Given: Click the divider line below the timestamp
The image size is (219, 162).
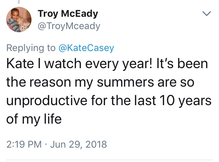Looking at the screenshot, I should [x=109, y=160].
